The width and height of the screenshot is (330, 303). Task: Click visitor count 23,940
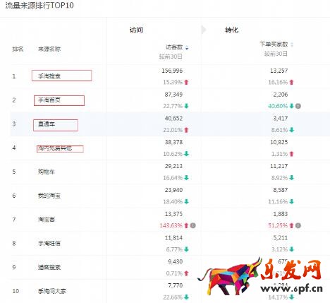pyautogui.click(x=173, y=190)
